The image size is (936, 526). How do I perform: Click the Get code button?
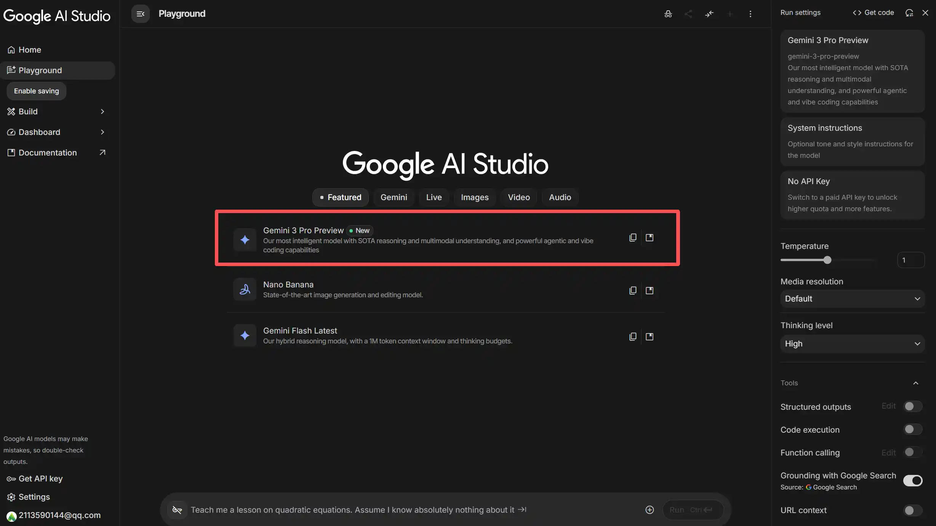pos(873,13)
